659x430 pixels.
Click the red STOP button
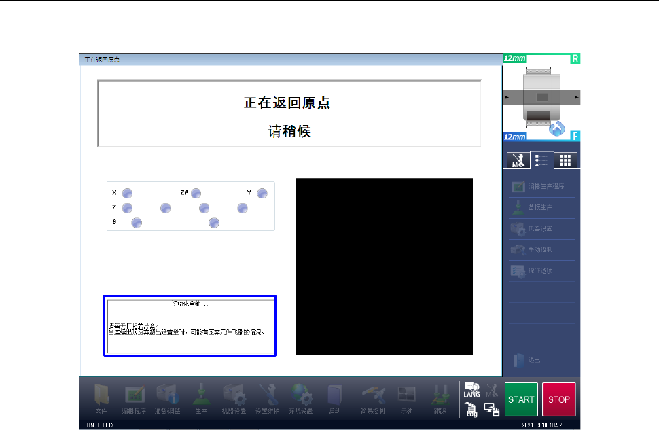click(559, 399)
